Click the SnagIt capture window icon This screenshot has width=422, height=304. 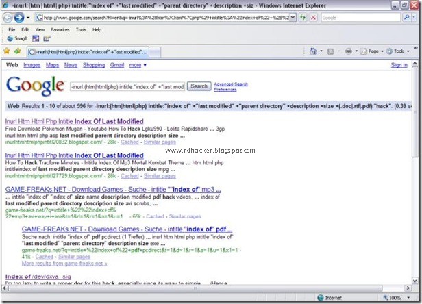coord(36,38)
